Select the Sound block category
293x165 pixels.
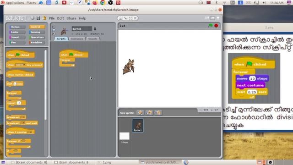pos(17,37)
